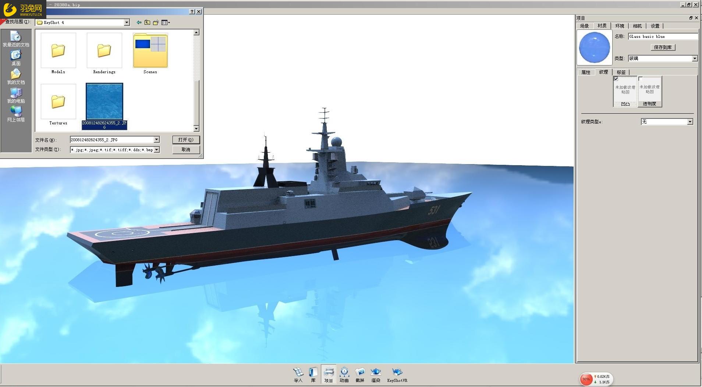Open the Library (库) panel icon
Viewport: 702px width, 387px height.
click(313, 372)
